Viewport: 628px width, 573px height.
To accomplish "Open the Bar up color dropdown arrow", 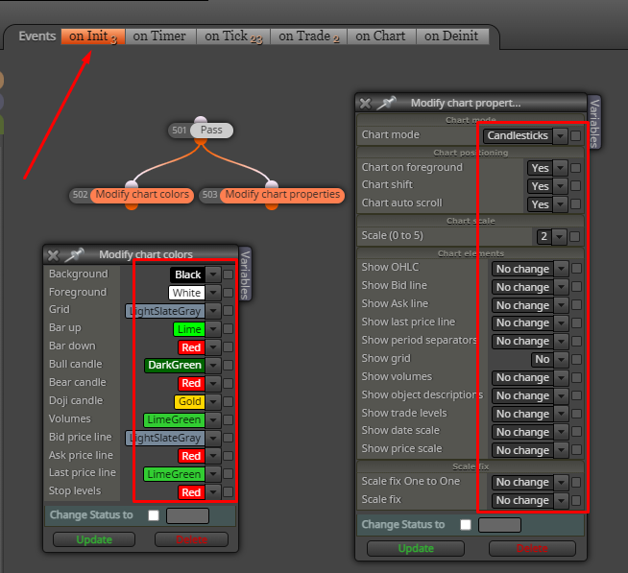I will 213,329.
